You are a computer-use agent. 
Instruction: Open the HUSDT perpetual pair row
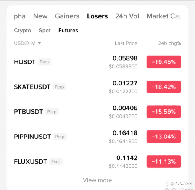(x=97, y=62)
